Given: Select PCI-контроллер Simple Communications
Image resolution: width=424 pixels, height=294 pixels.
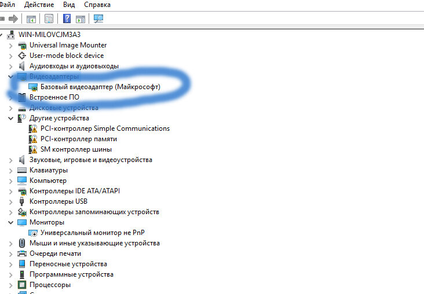Looking at the screenshot, I should click(x=105, y=128).
